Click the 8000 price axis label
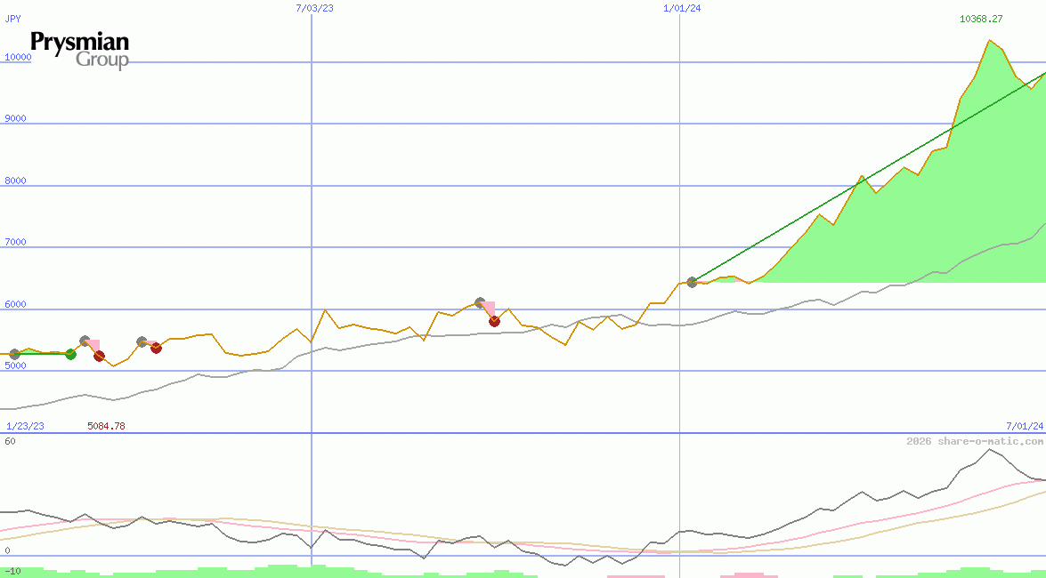The image size is (1046, 578). tap(15, 181)
